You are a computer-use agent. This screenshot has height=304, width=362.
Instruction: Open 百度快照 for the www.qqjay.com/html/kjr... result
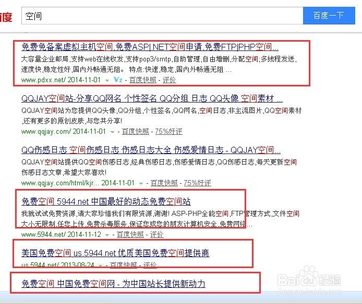pos(164,183)
